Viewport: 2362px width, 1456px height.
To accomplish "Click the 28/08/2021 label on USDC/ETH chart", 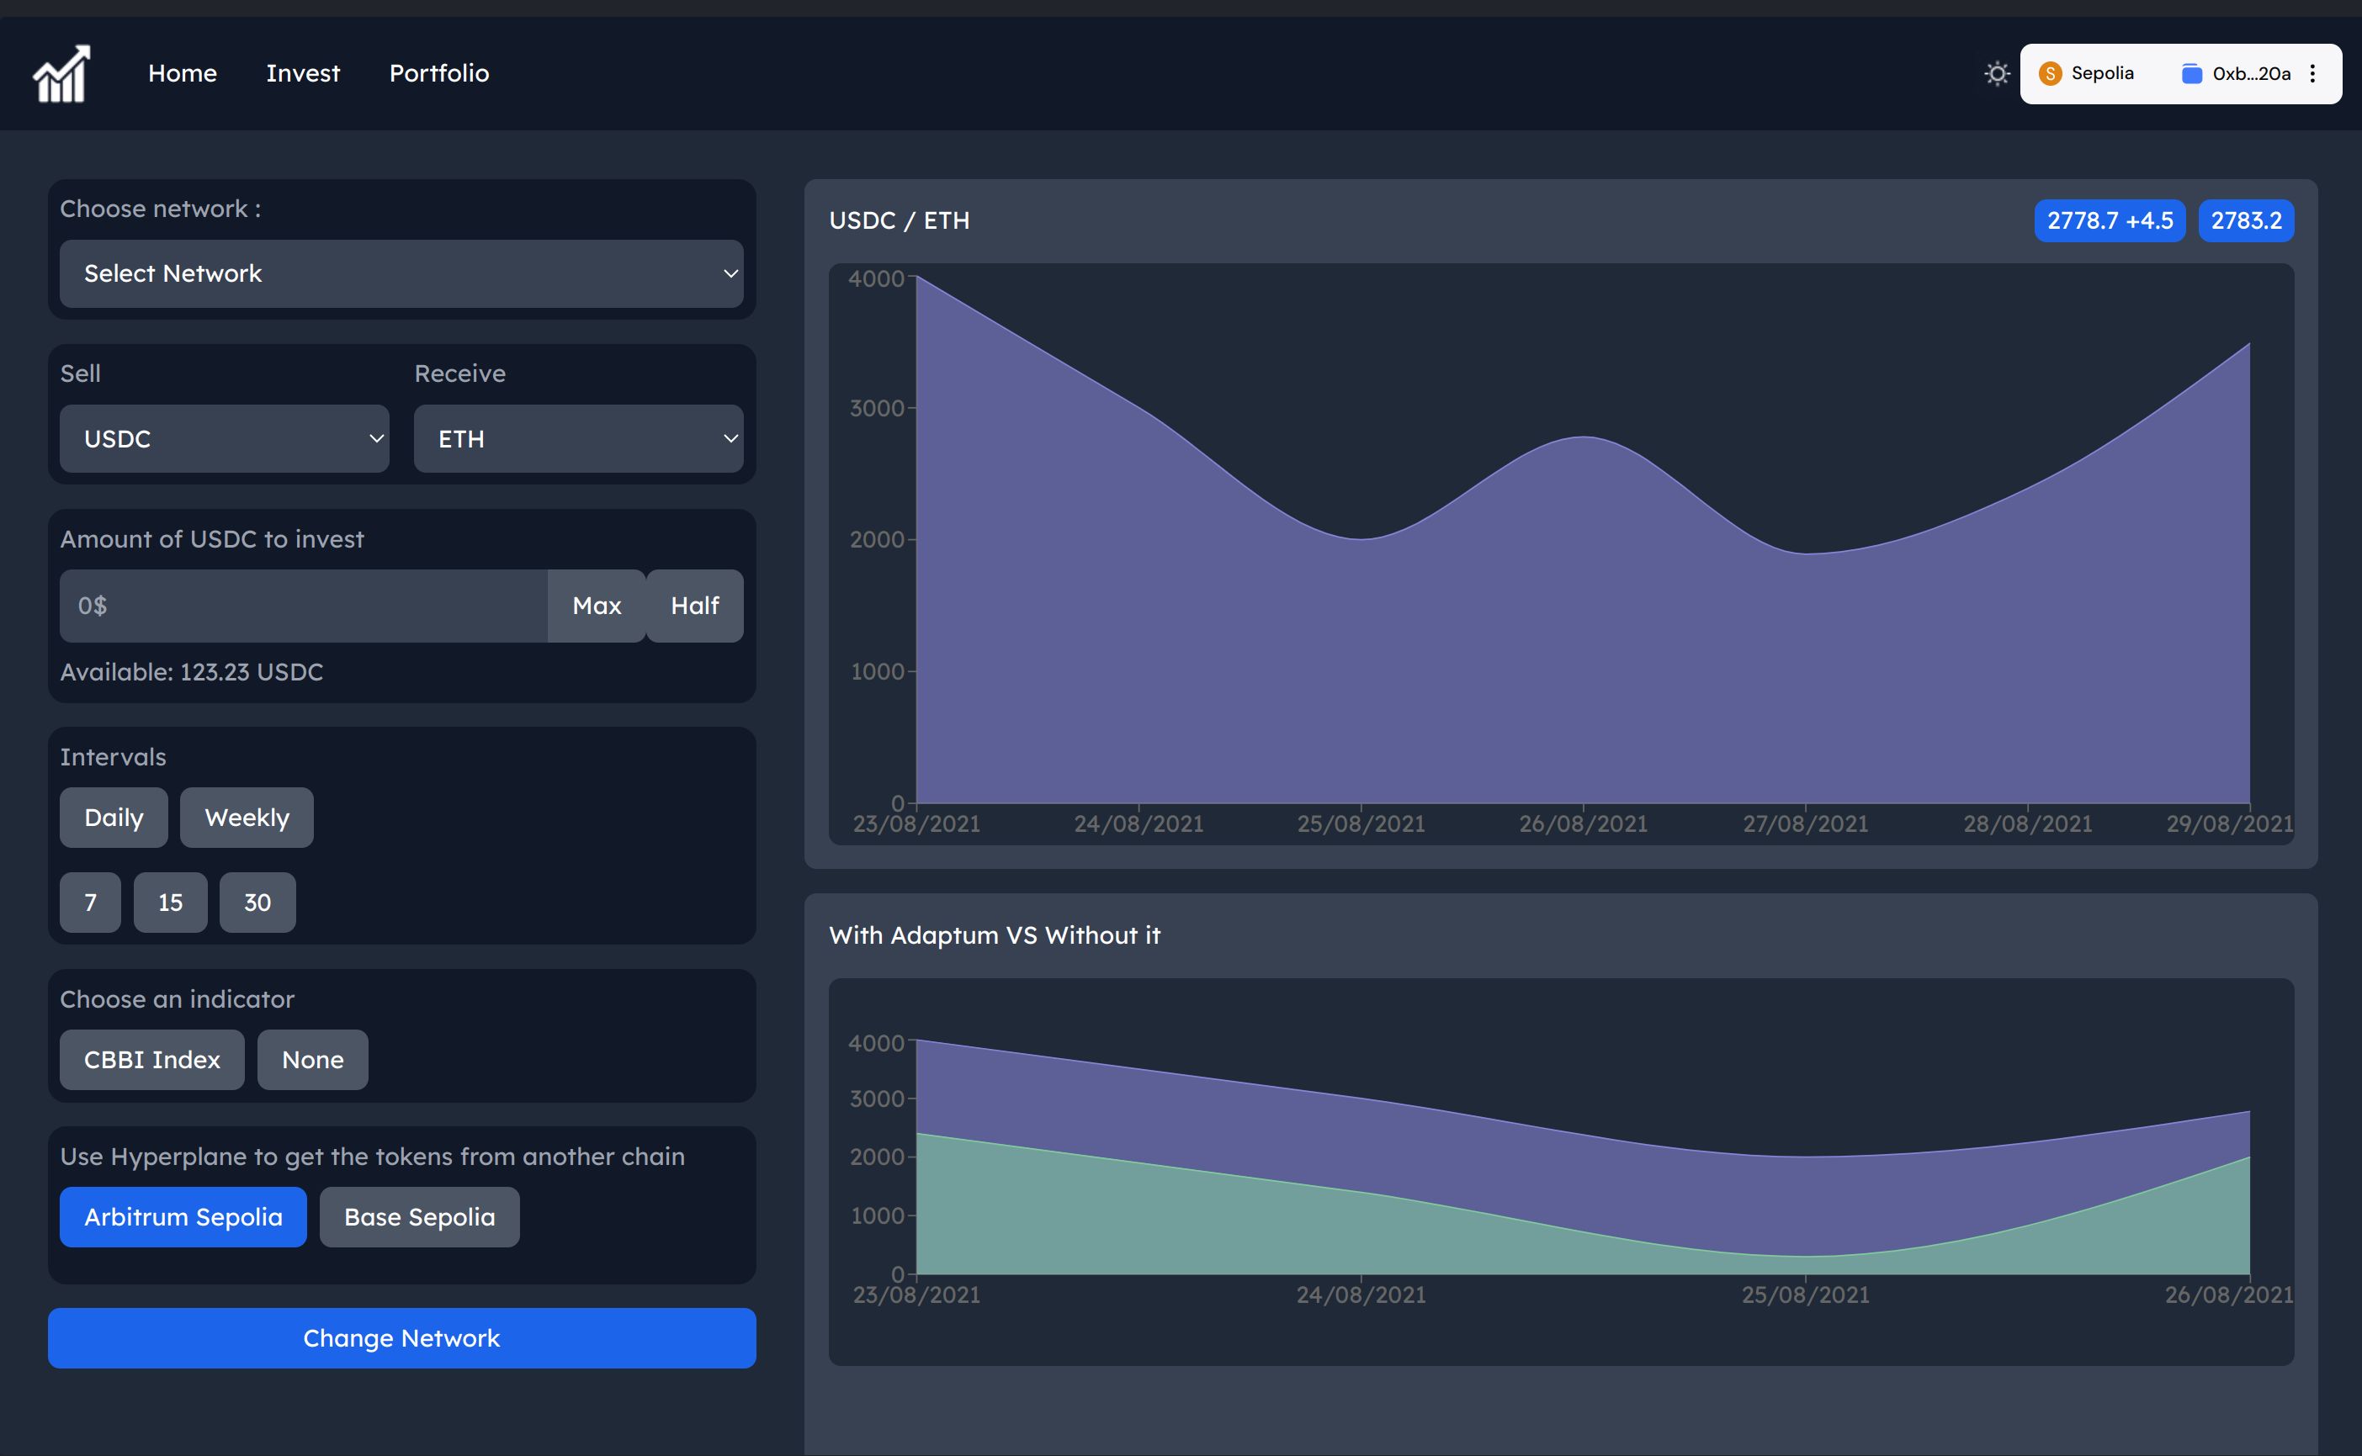I will click(2028, 824).
